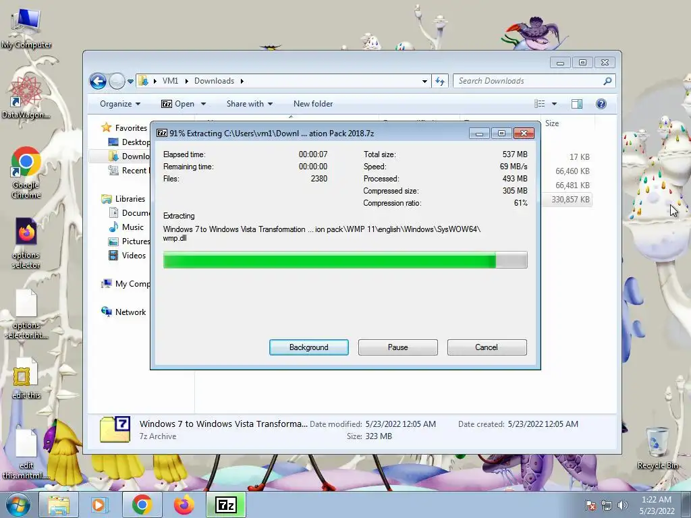Click in the Search Downloads field
691x518 pixels.
pos(527,81)
